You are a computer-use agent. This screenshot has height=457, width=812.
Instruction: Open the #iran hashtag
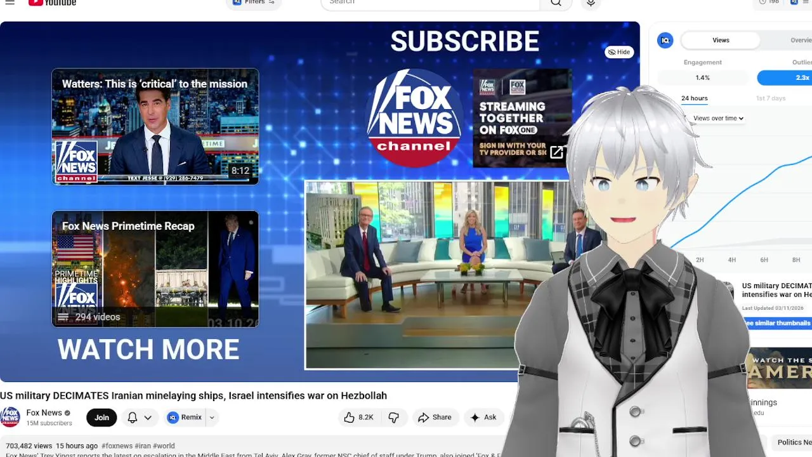143,446
